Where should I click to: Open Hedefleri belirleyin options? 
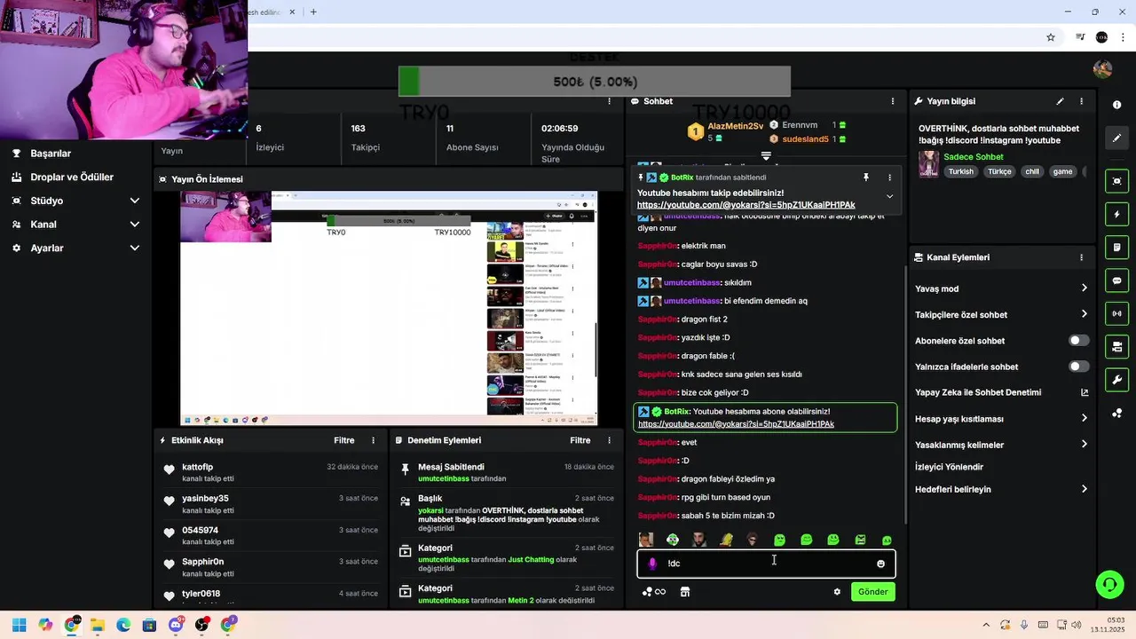click(1001, 489)
